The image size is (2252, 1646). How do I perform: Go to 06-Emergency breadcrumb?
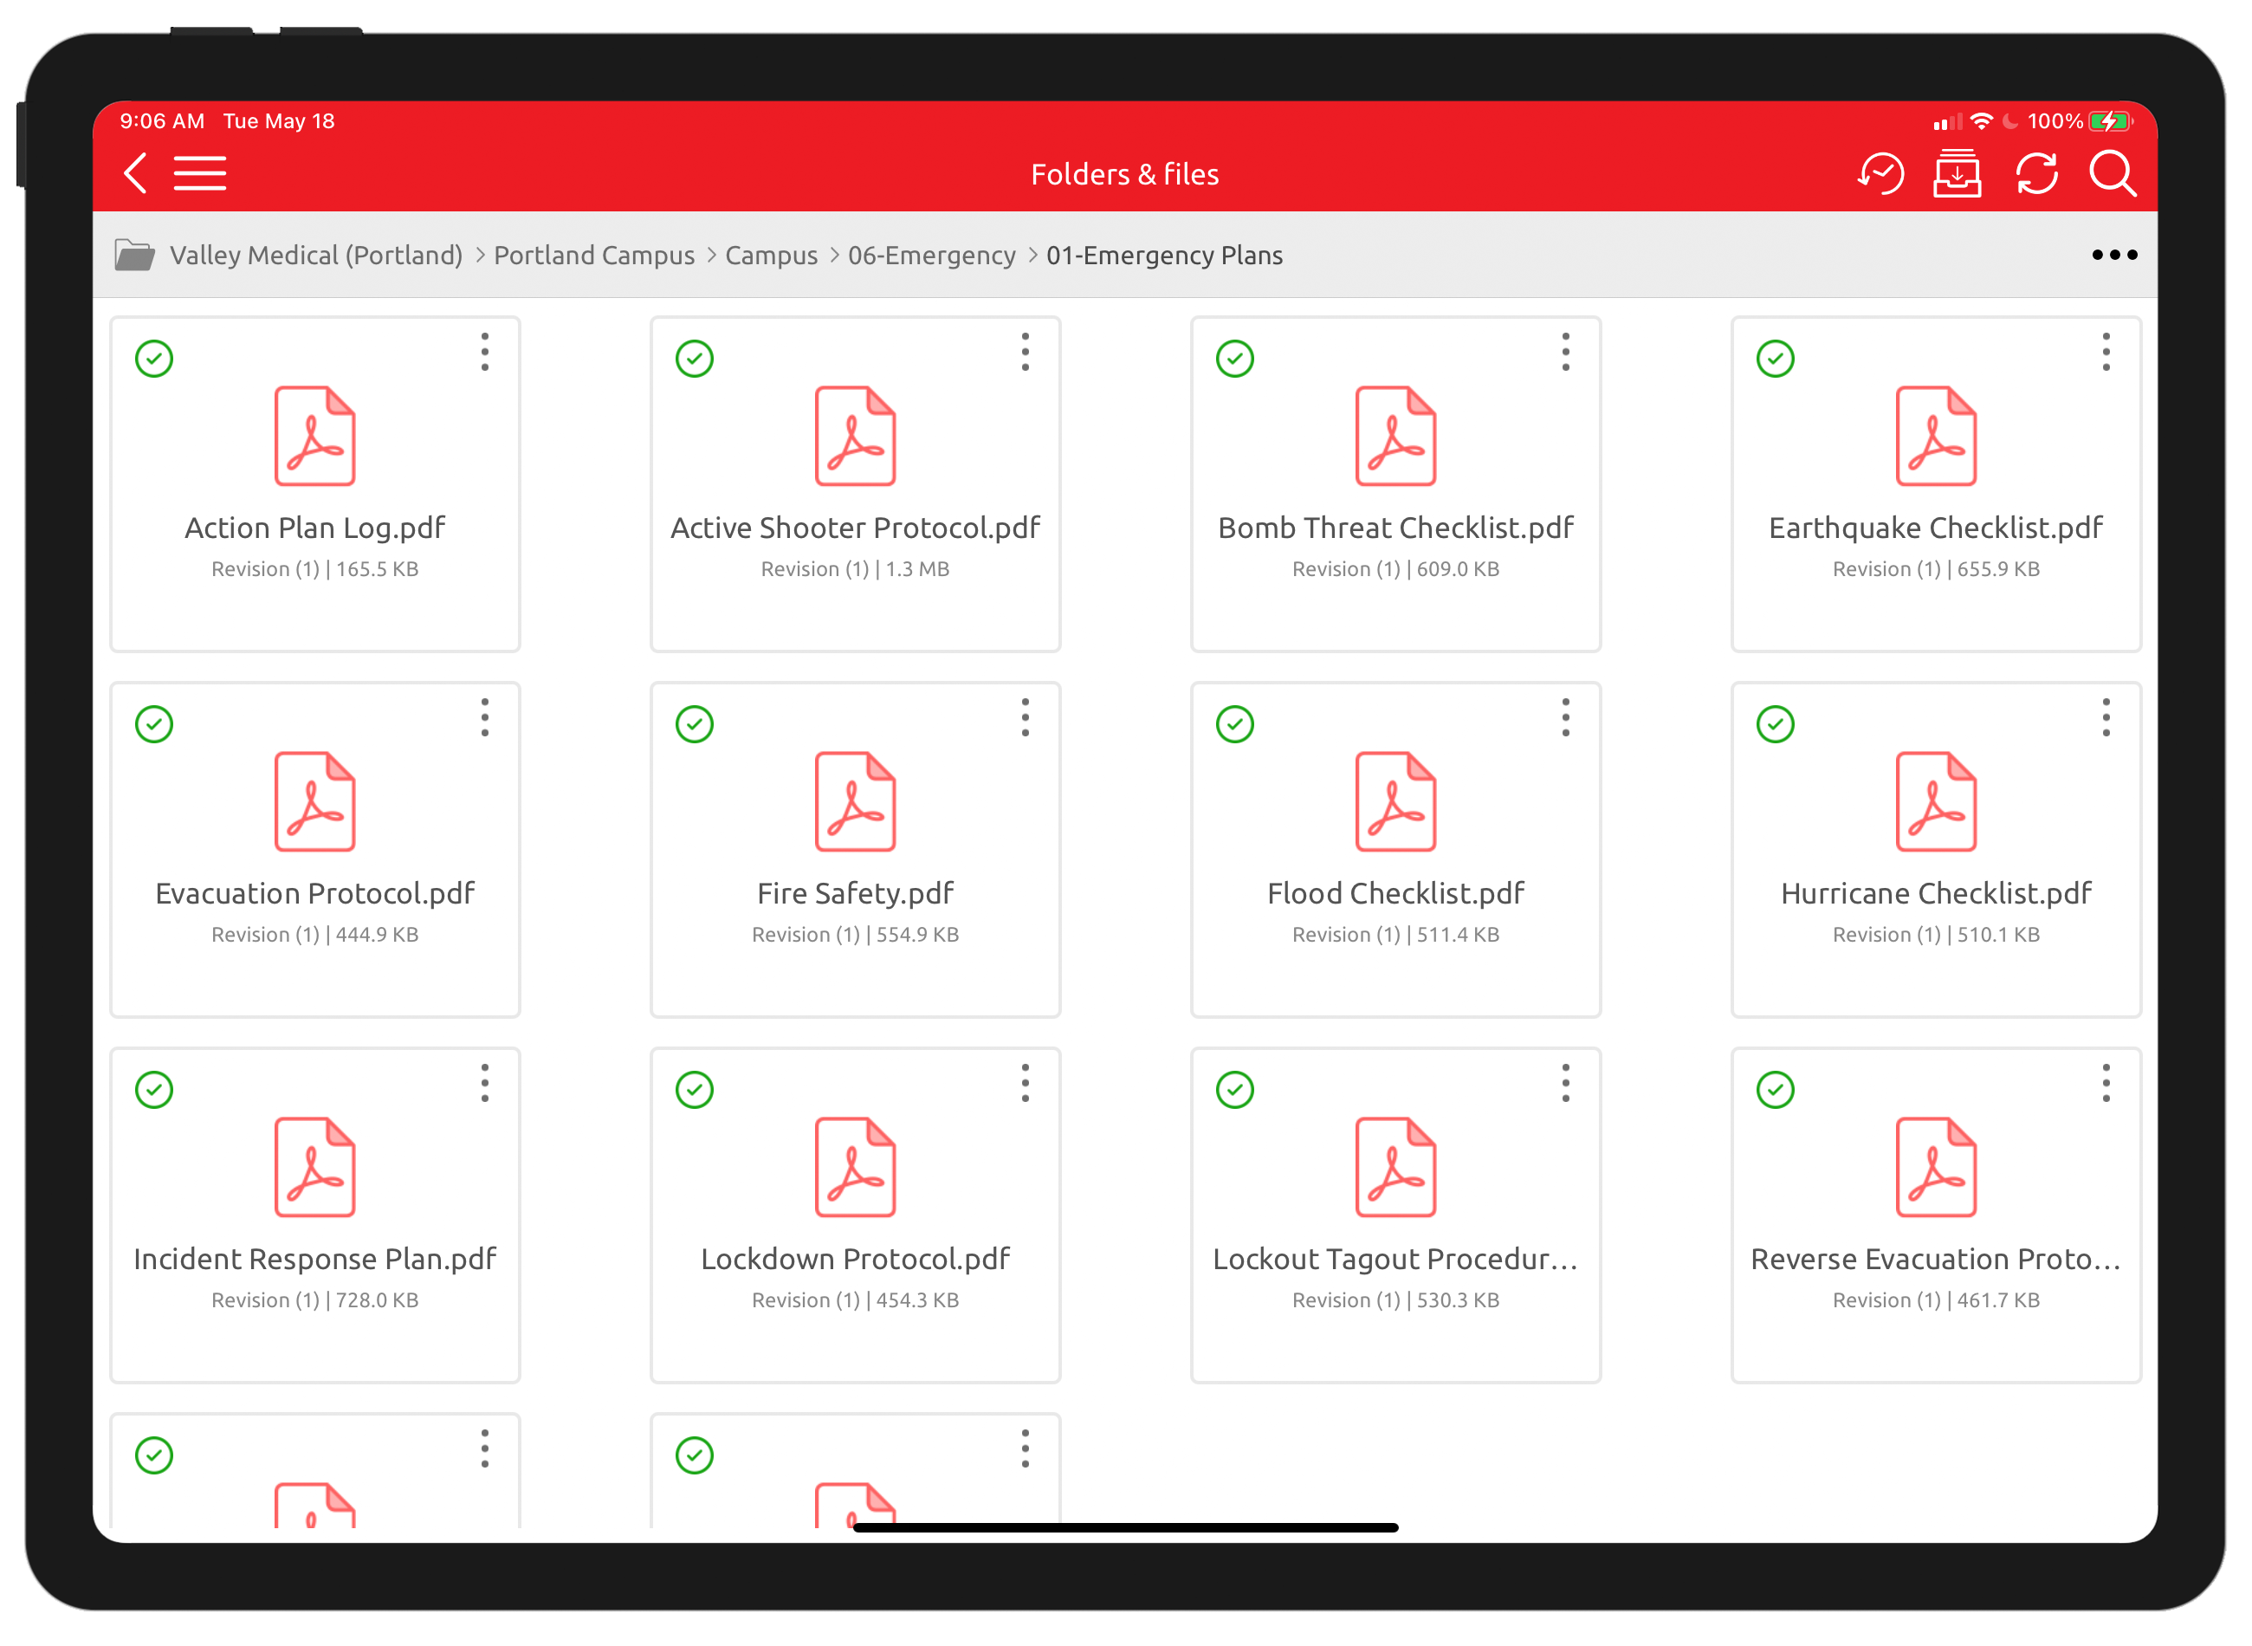pyautogui.click(x=931, y=255)
